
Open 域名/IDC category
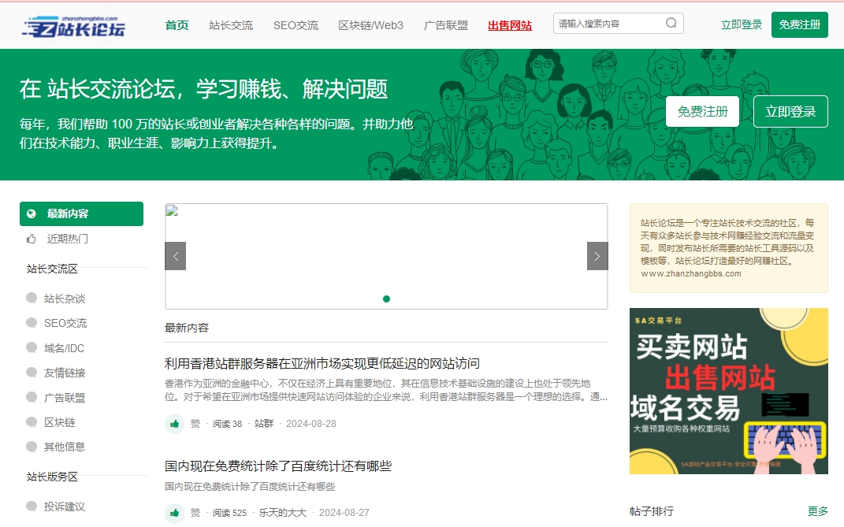click(x=64, y=347)
